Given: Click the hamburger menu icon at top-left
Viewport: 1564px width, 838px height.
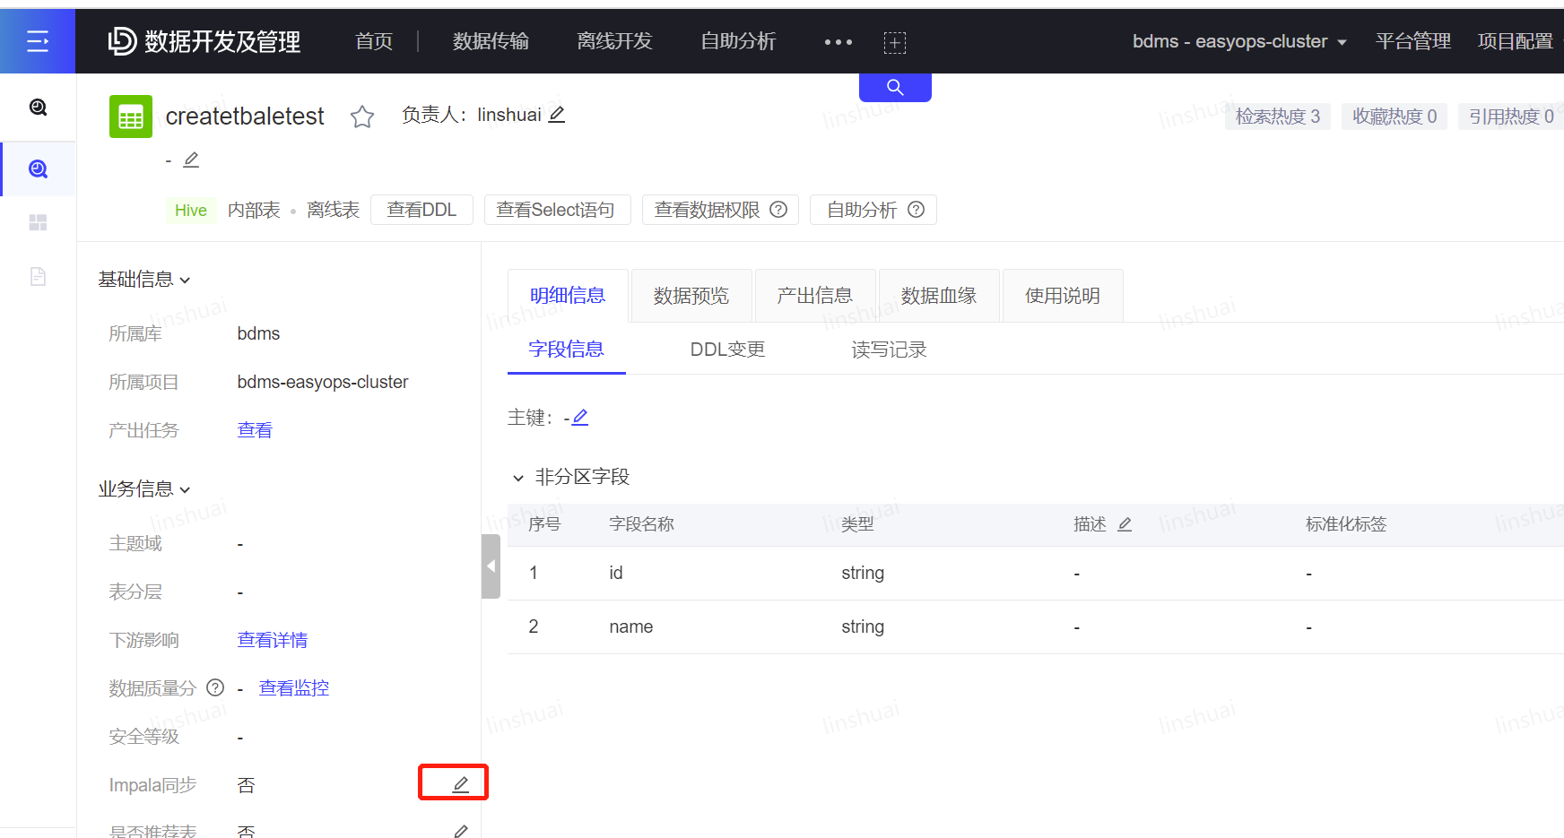Looking at the screenshot, I should coord(38,41).
